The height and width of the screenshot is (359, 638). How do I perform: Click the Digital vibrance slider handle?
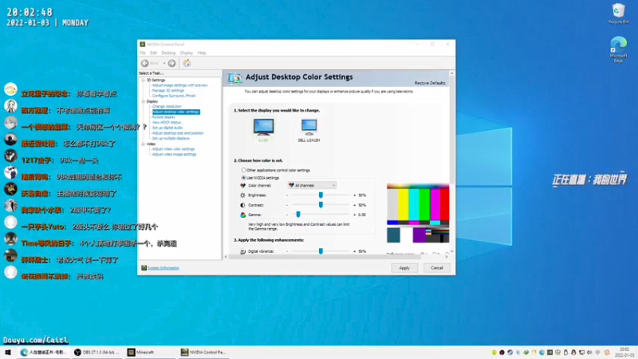tap(321, 251)
